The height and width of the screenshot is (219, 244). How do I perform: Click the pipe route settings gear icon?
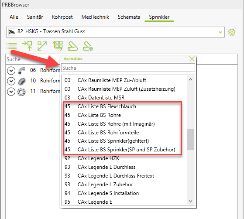(x=88, y=46)
